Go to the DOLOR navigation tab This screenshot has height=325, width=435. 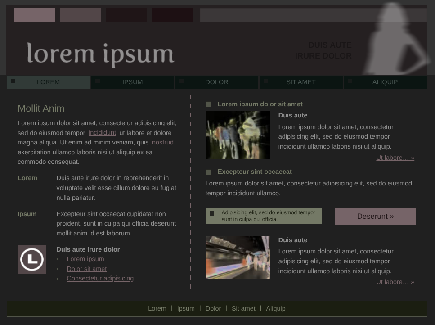217,82
